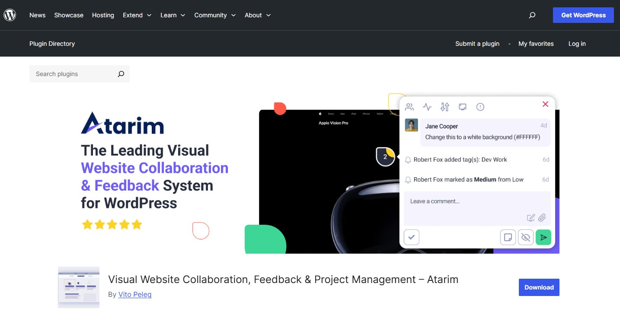The image size is (620, 315).
Task: Check the task complete checkmark box
Action: (x=412, y=237)
